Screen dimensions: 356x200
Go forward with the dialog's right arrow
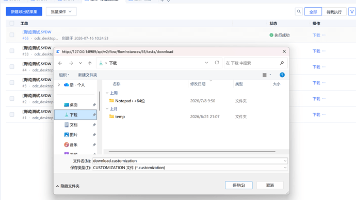tap(71, 63)
